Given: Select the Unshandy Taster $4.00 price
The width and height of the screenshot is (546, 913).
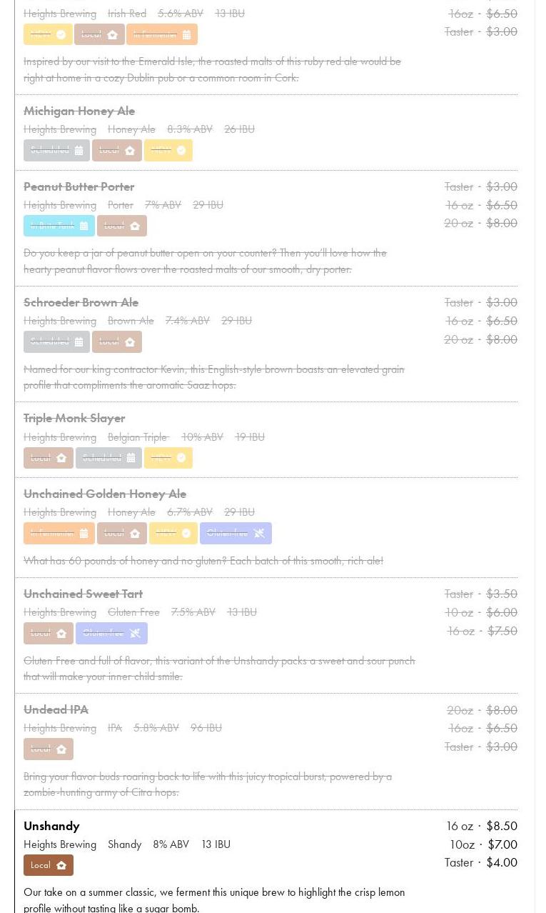Looking at the screenshot, I should (480, 862).
